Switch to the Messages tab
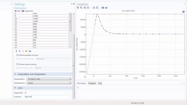The height and width of the screenshot is (105, 187). (82, 83)
